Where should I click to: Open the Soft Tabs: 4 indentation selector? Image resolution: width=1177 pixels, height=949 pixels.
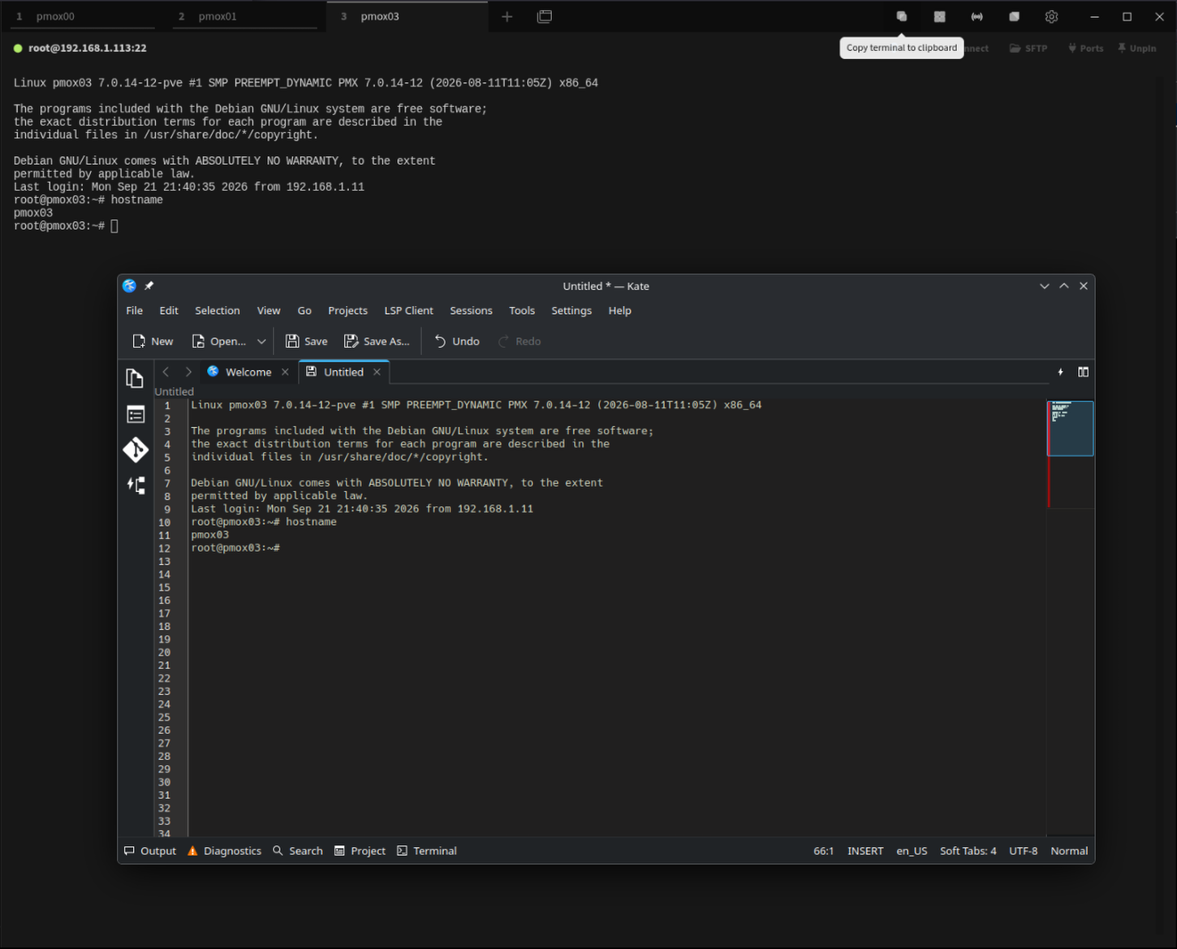click(x=968, y=851)
